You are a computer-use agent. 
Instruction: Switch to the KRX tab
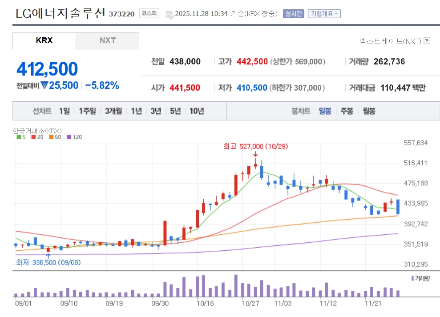44,40
